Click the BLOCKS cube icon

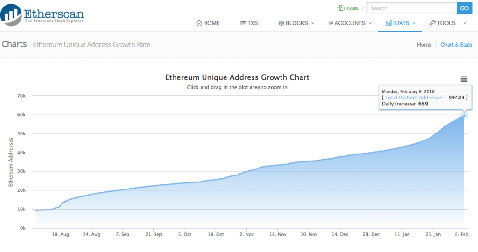(x=281, y=23)
